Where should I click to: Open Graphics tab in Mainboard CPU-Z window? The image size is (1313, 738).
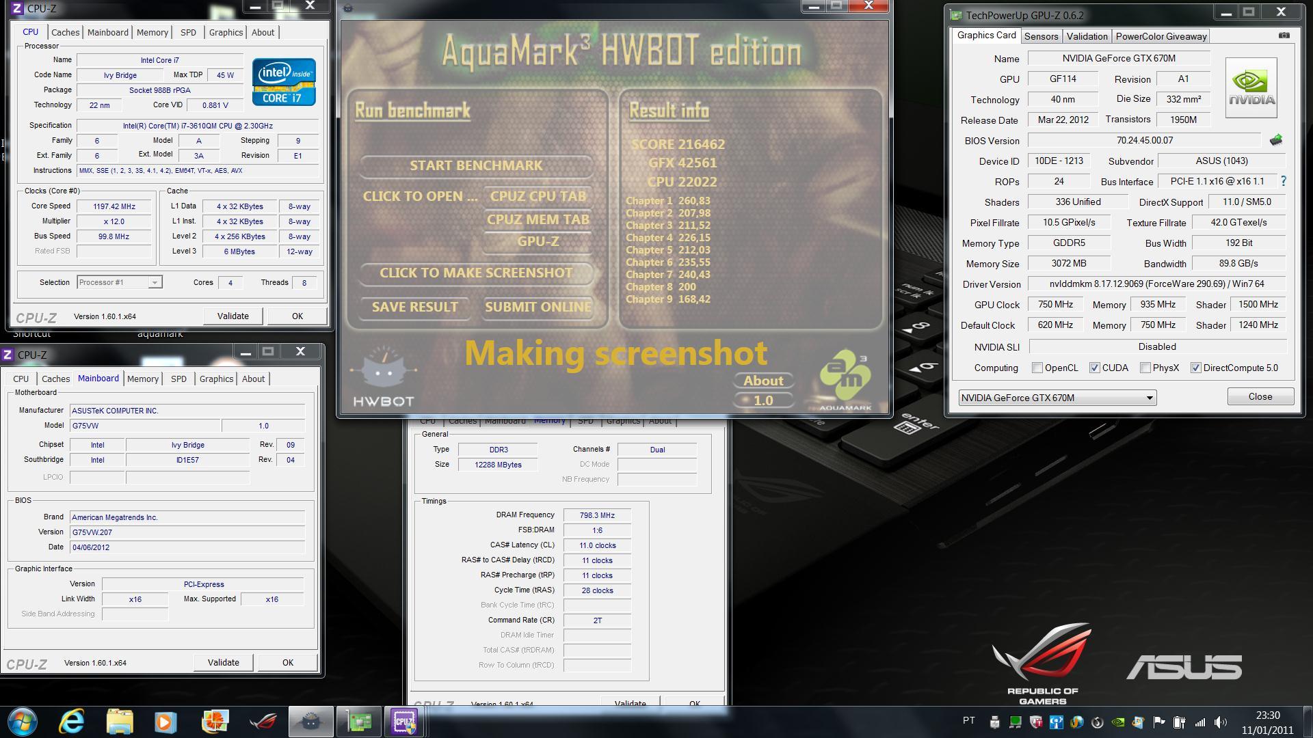[216, 379]
